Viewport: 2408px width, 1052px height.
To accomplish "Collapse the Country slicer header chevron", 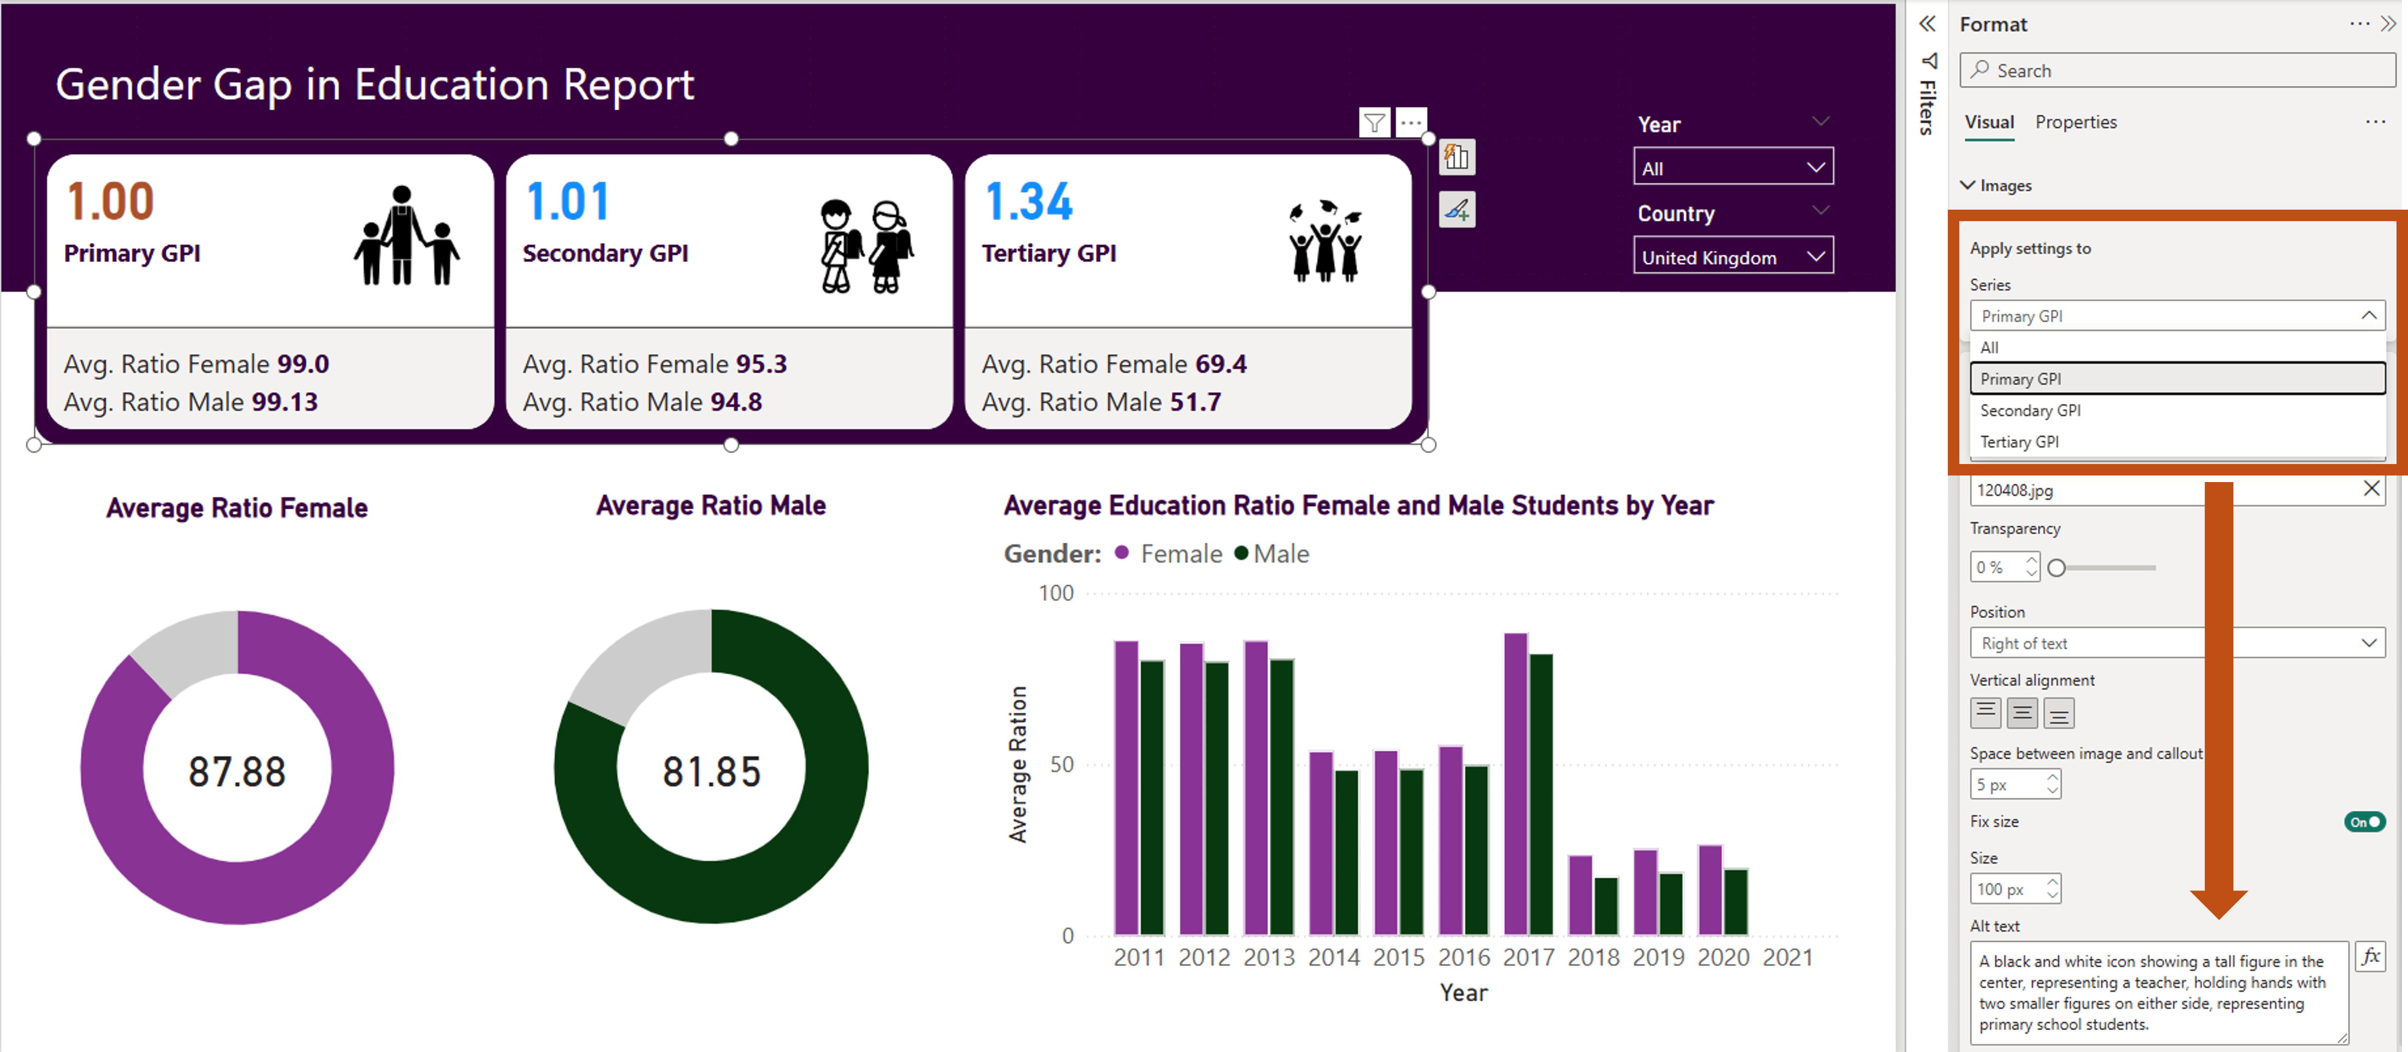I will click(1820, 210).
